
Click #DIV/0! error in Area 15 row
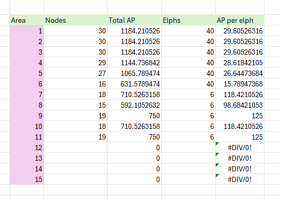point(240,179)
